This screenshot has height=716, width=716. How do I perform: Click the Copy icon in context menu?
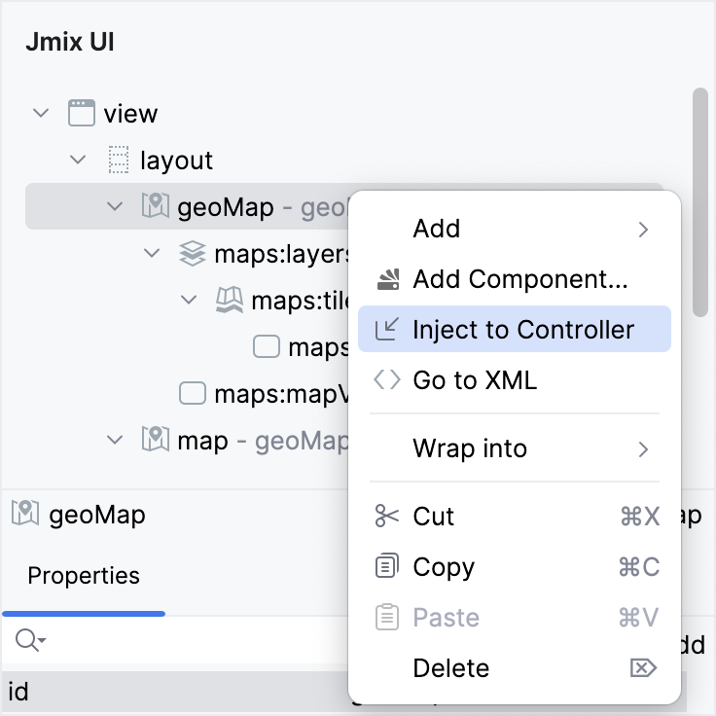(x=387, y=567)
